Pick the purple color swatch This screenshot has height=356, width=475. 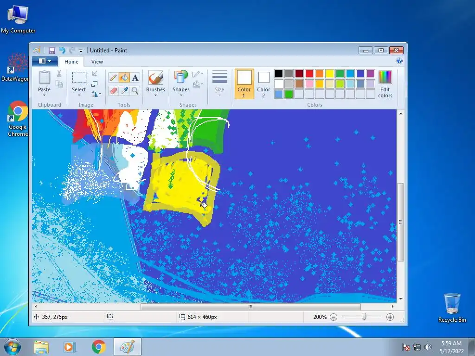[x=370, y=74]
